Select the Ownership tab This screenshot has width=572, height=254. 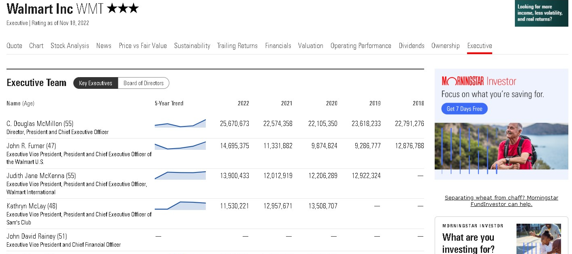click(445, 46)
